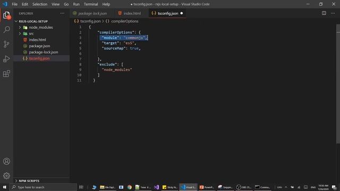The width and height of the screenshot is (340, 191).
Task: Click line number 6 in the gutter
Action: (80, 54)
